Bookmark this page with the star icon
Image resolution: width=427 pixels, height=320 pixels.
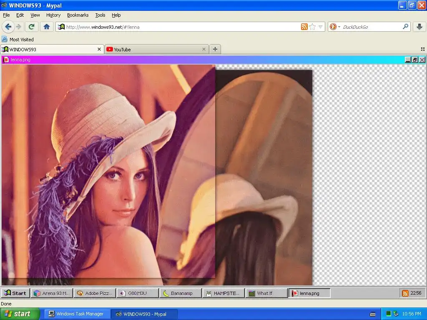(x=312, y=27)
